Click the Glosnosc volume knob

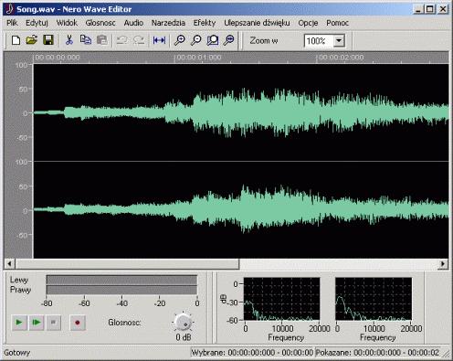(x=183, y=323)
